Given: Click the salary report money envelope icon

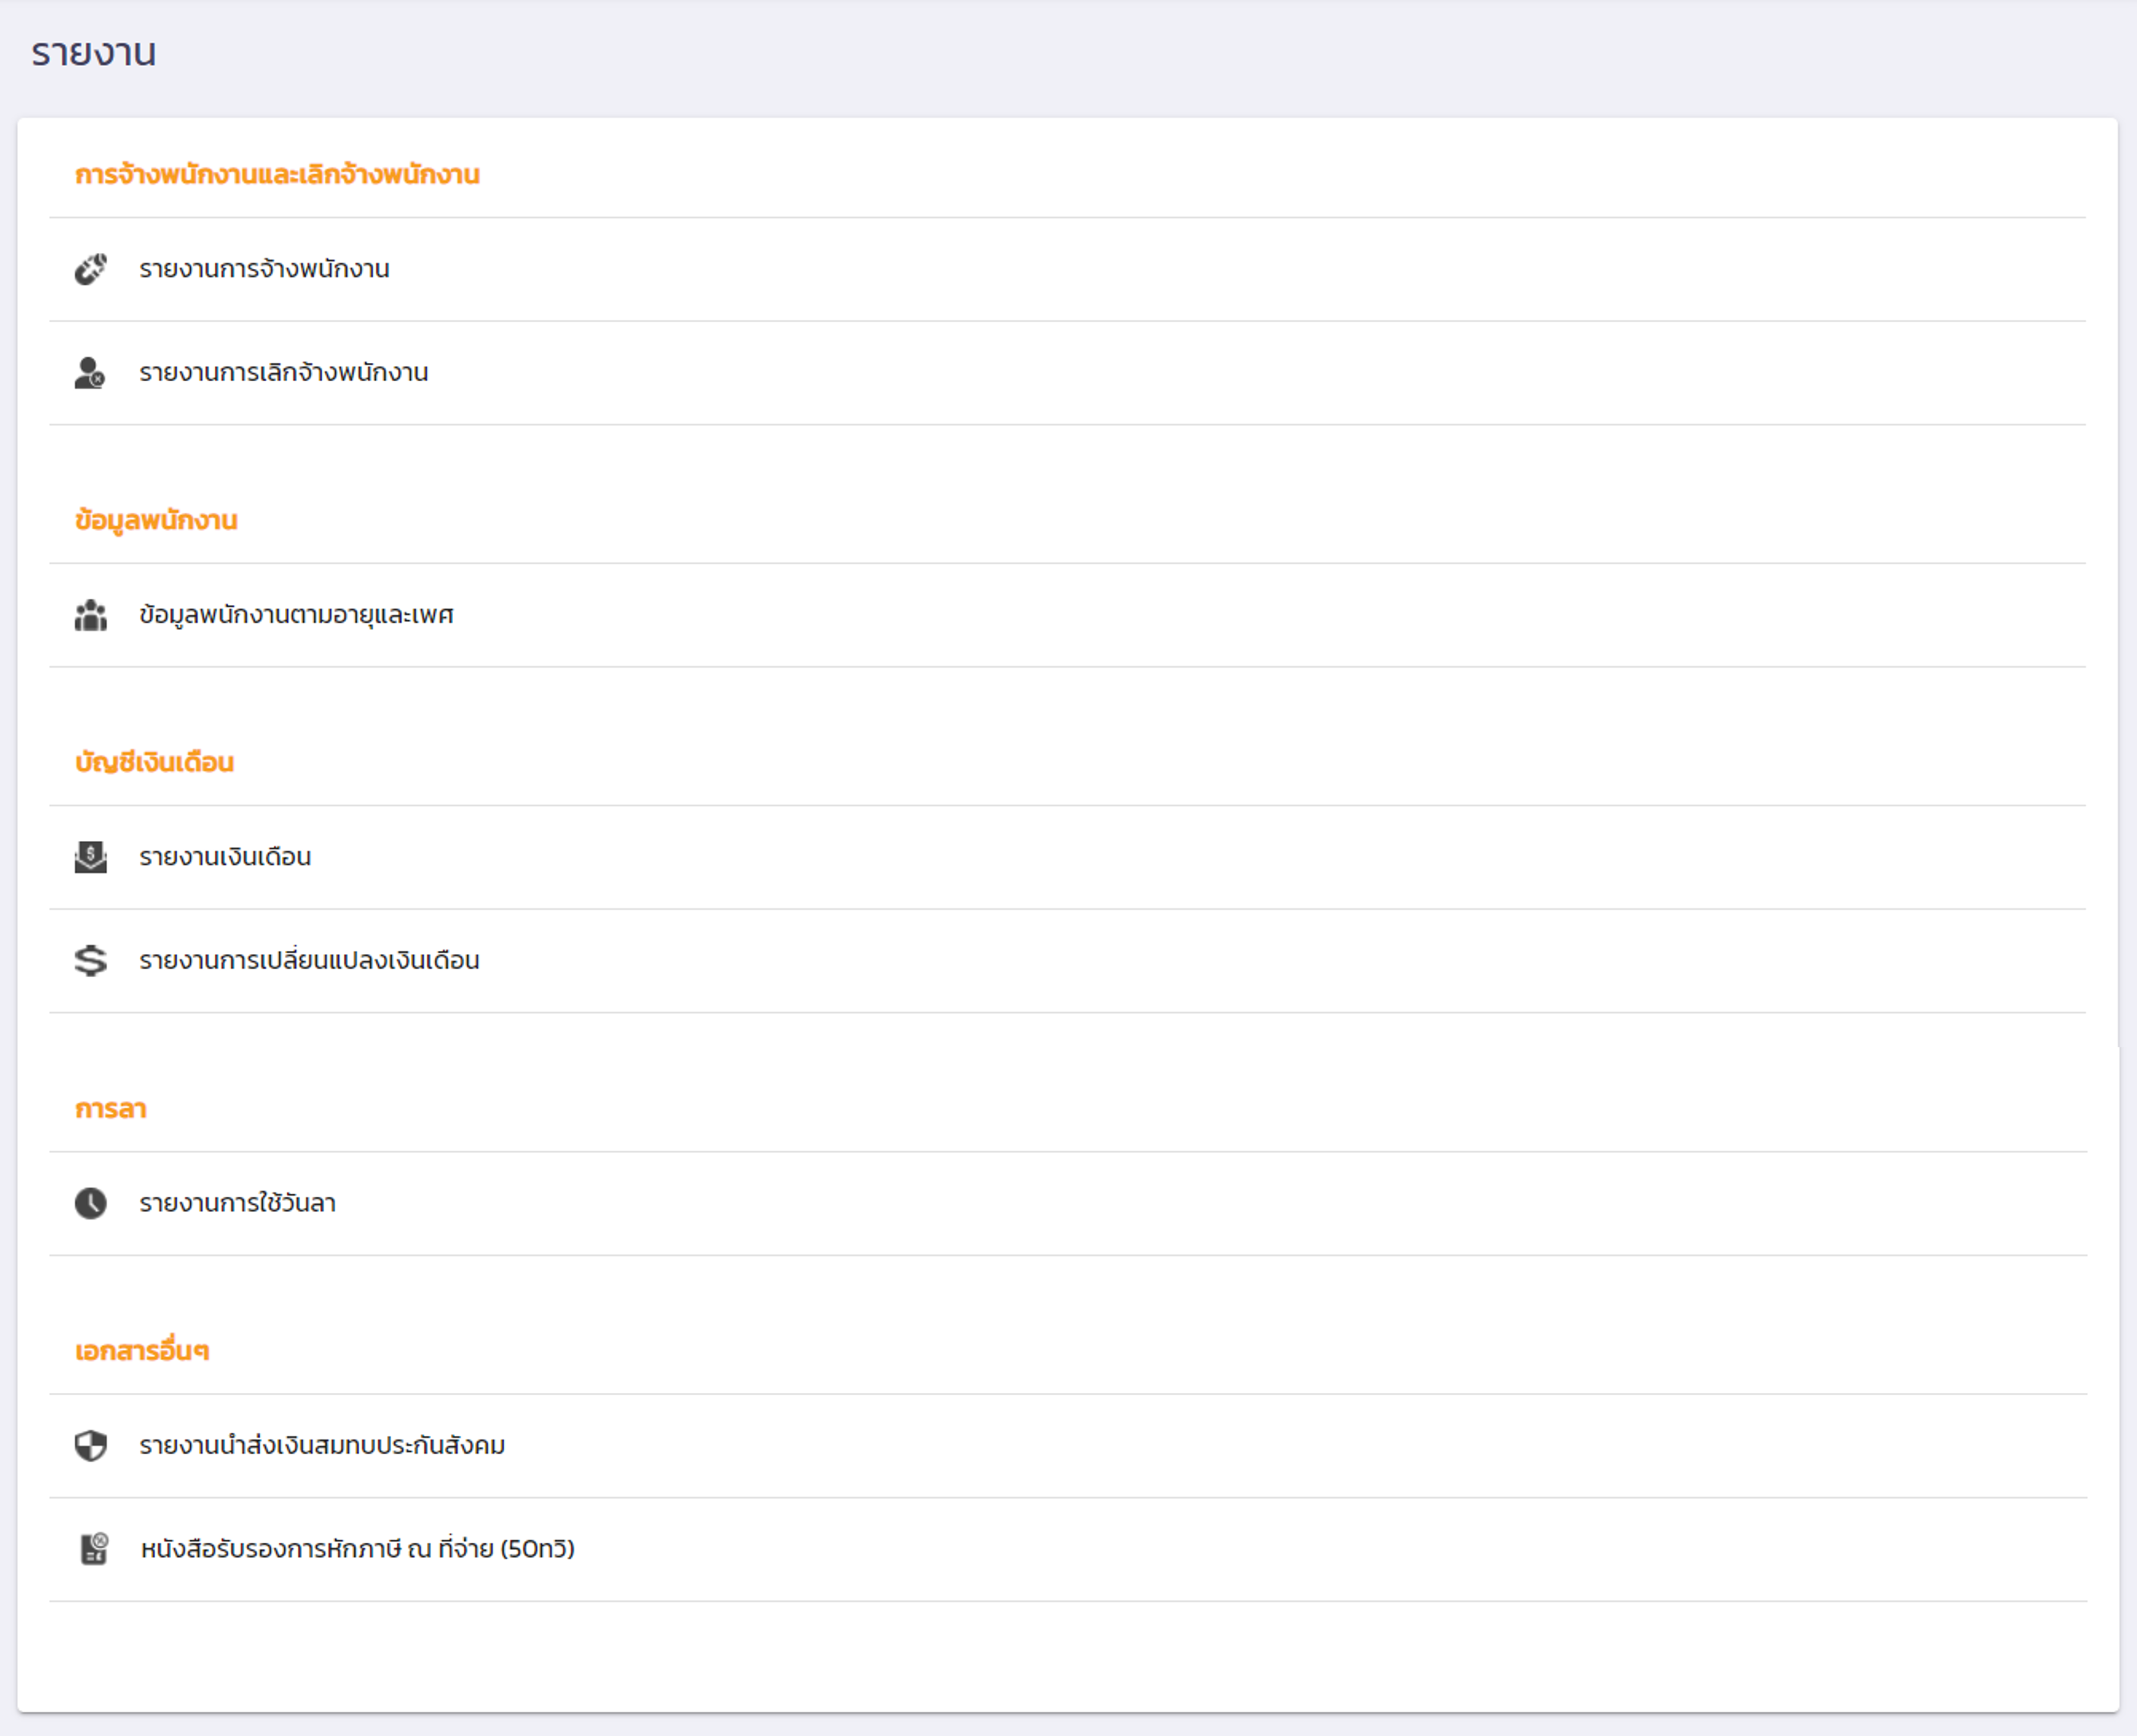Looking at the screenshot, I should coord(90,857).
